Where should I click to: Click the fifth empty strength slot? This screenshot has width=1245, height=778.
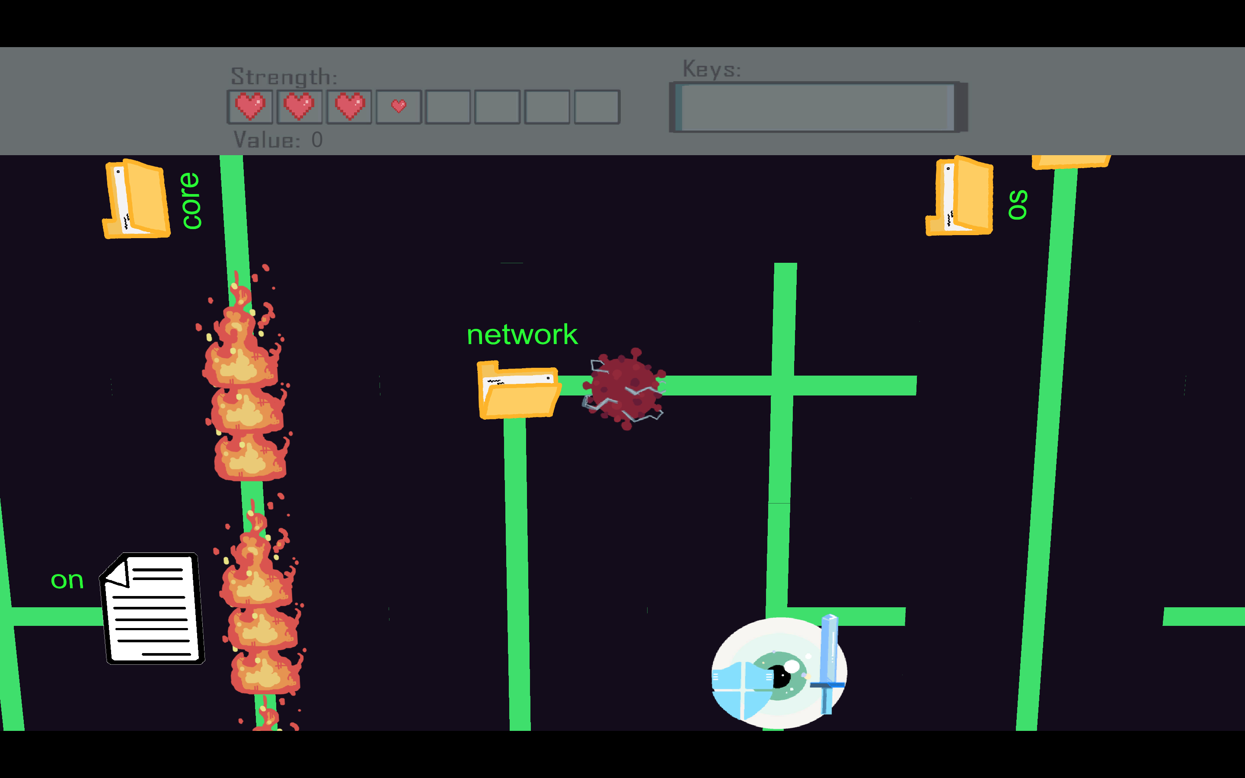pos(447,107)
